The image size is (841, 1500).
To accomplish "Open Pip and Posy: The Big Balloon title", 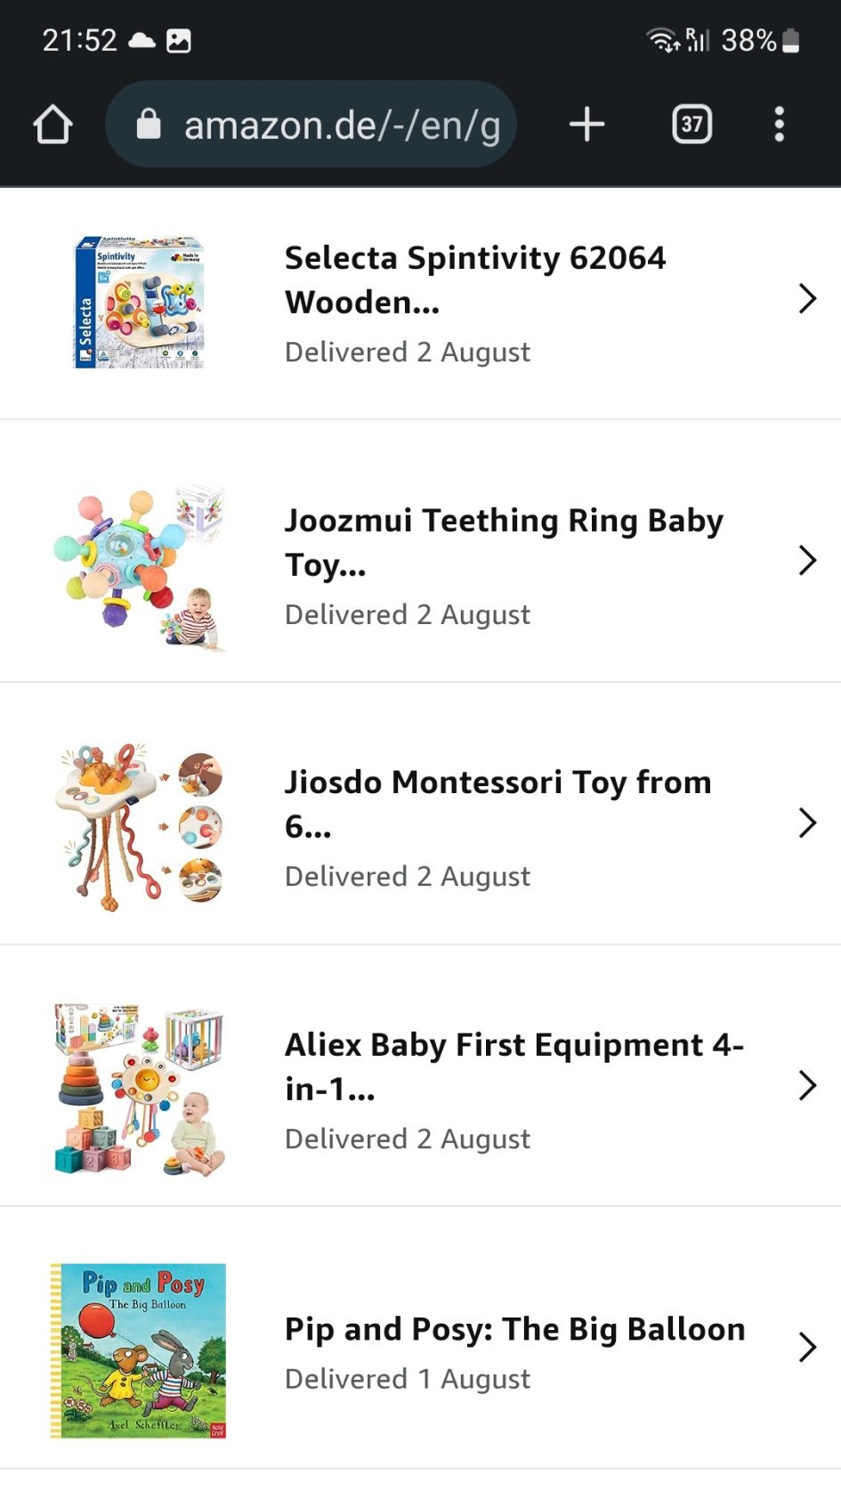I will [x=514, y=1329].
